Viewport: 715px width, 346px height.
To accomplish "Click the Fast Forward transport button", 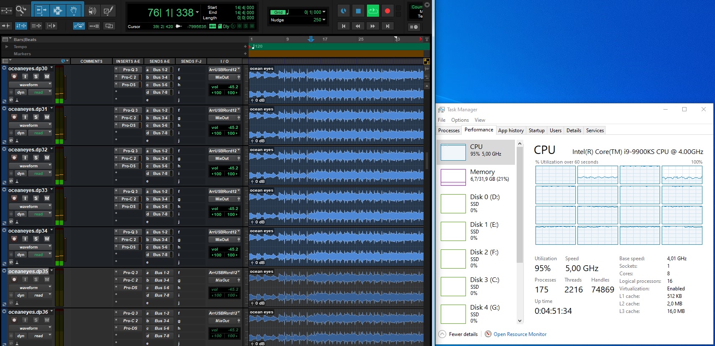I will pyautogui.click(x=372, y=26).
